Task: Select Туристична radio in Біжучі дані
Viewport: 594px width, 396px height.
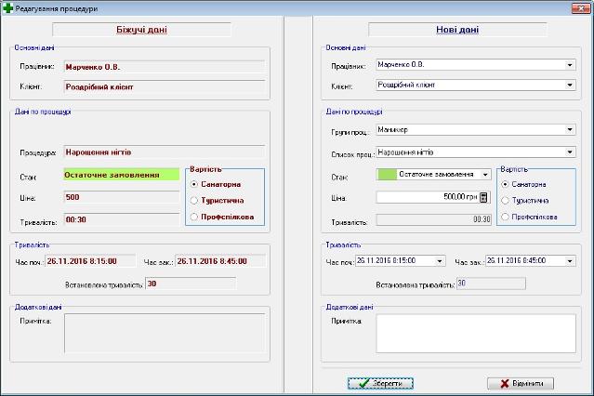Action: [194, 201]
